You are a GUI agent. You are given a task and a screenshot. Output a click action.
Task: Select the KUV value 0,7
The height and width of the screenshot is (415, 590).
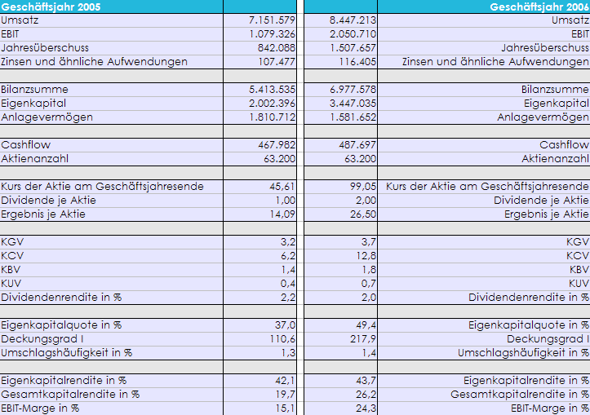tap(369, 284)
